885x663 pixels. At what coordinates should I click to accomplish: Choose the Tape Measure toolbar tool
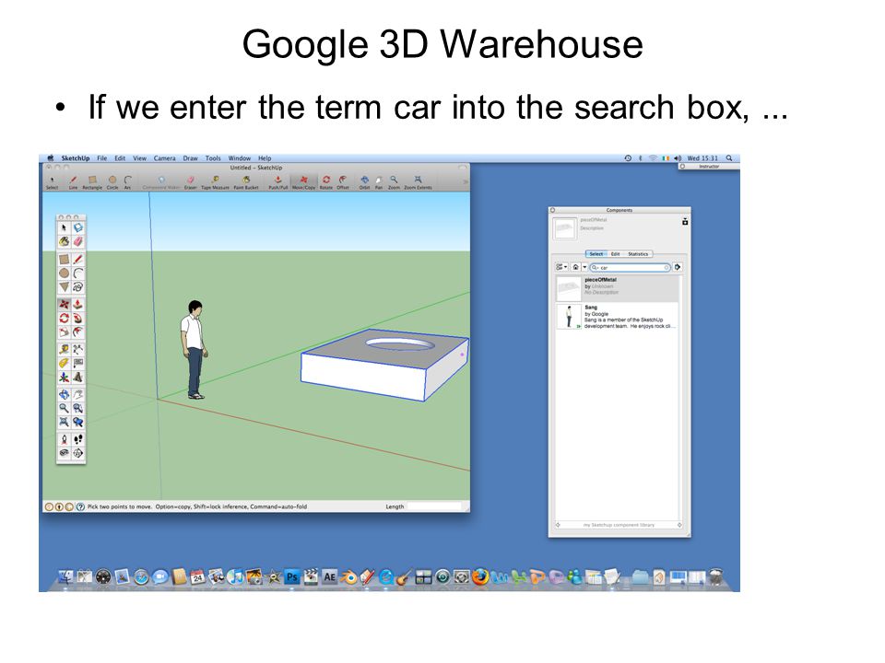(215, 180)
